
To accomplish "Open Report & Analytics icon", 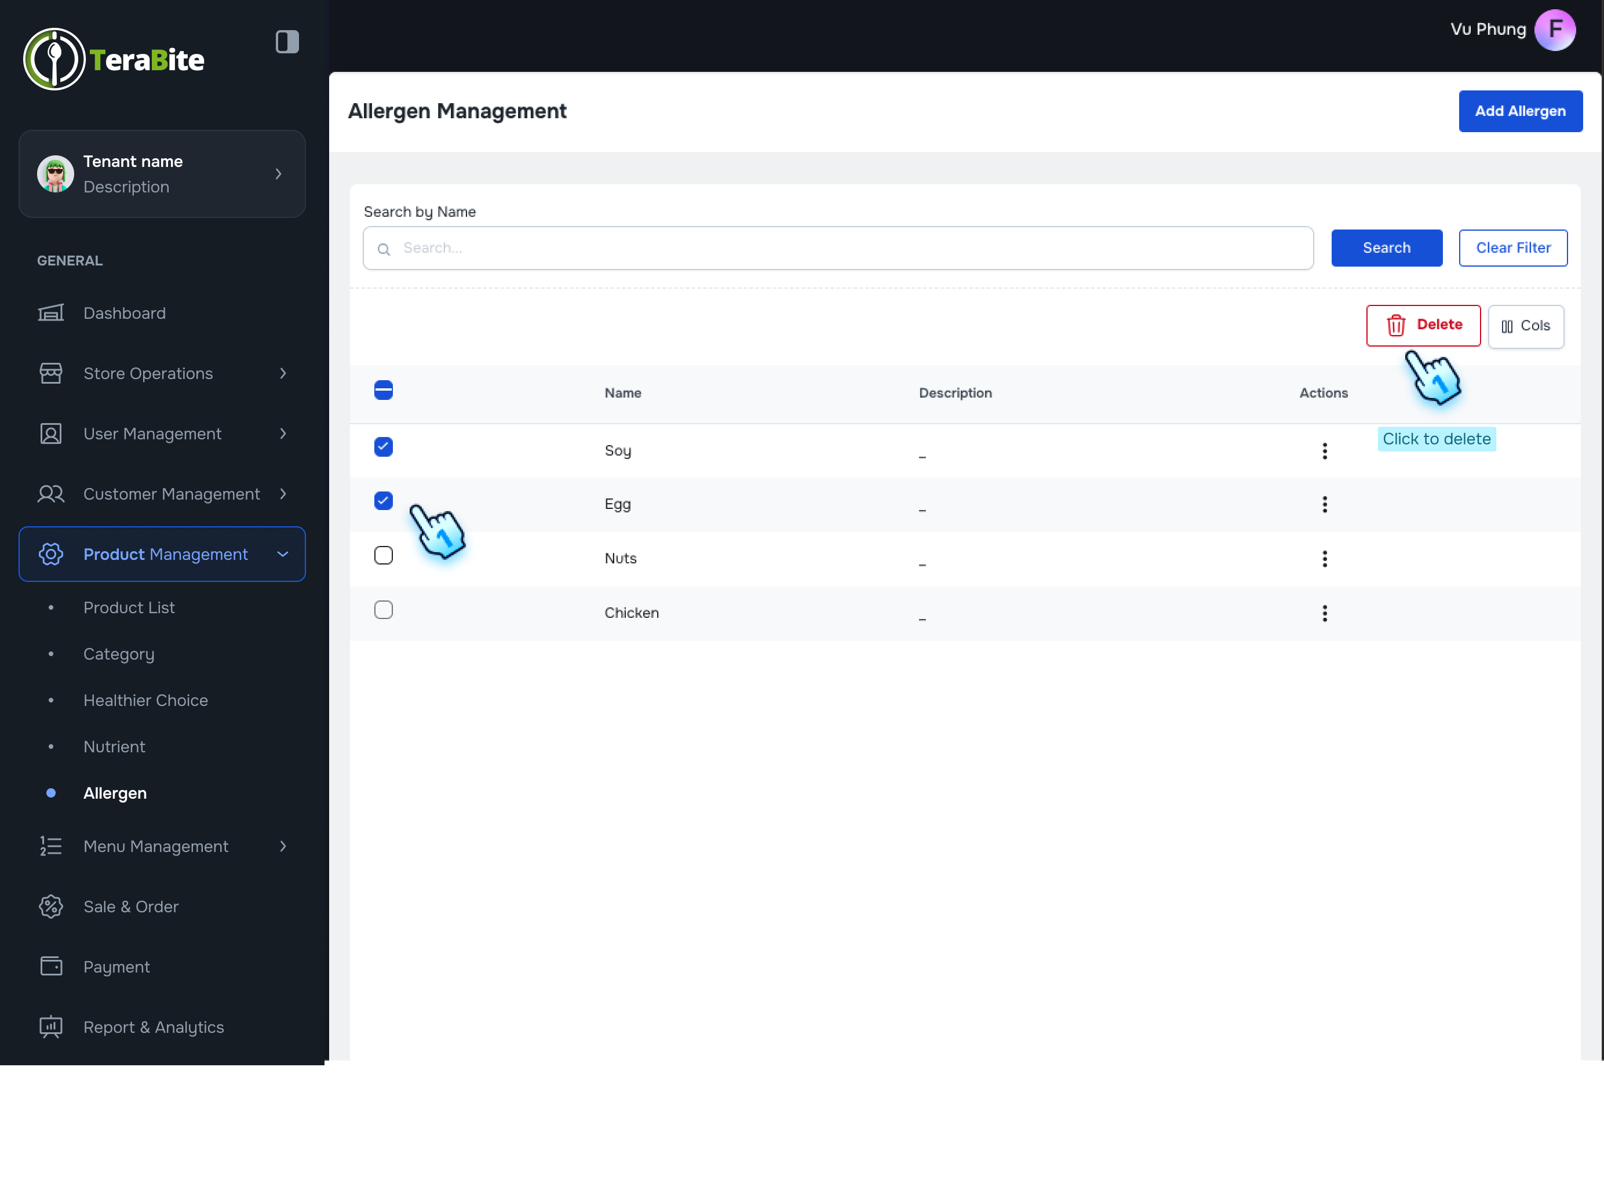I will (50, 1027).
